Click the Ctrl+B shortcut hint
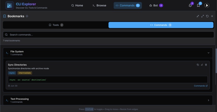The image size is (217, 112). [x=89, y=109]
